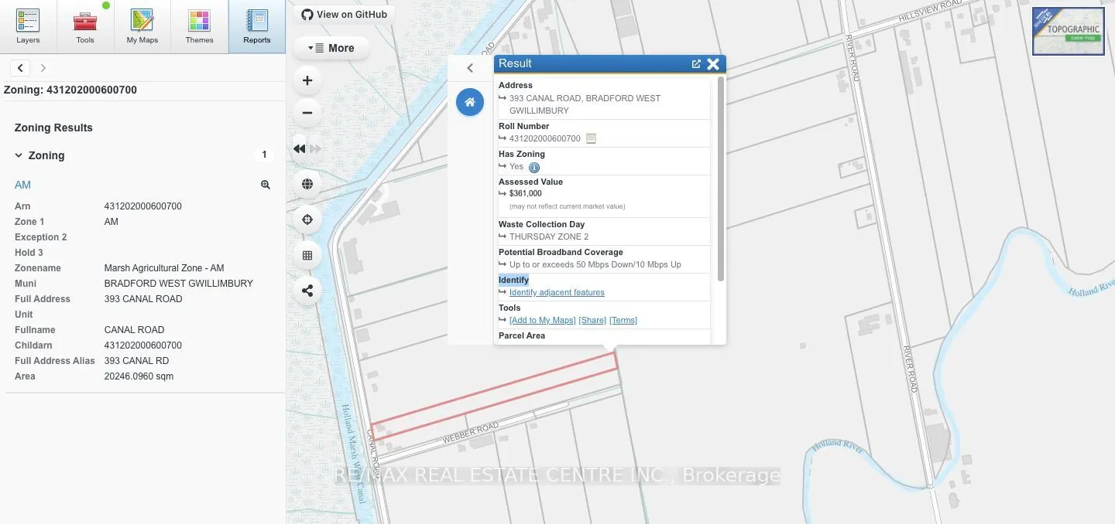Click Has Zoning info icon
The height and width of the screenshot is (524, 1115).
[x=534, y=167]
